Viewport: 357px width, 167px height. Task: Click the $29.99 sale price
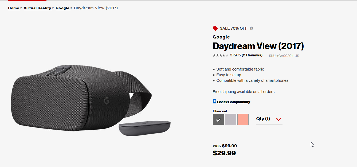[x=224, y=153]
